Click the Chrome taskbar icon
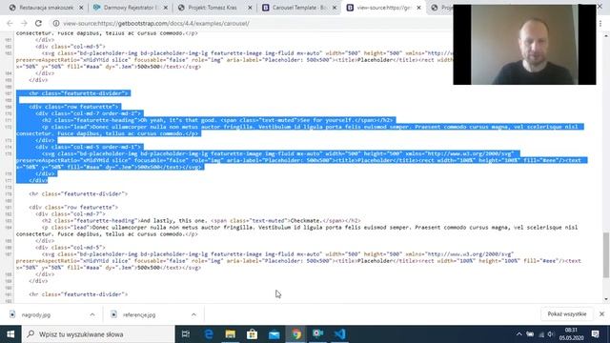610x343 pixels. click(x=296, y=334)
